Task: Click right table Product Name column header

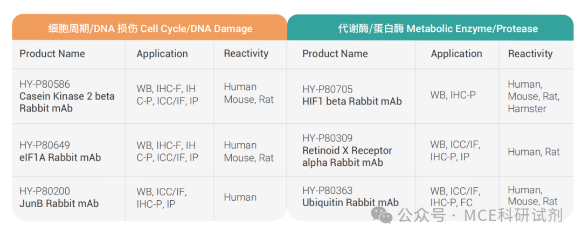Action: click(335, 54)
